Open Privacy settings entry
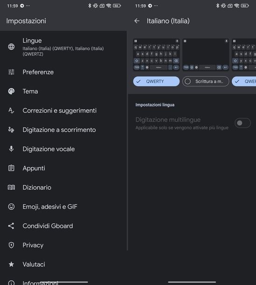256x285 pixels. 63,245
